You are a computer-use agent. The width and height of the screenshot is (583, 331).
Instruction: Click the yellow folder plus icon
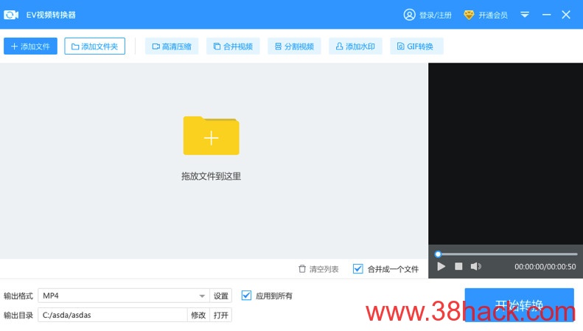[212, 136]
